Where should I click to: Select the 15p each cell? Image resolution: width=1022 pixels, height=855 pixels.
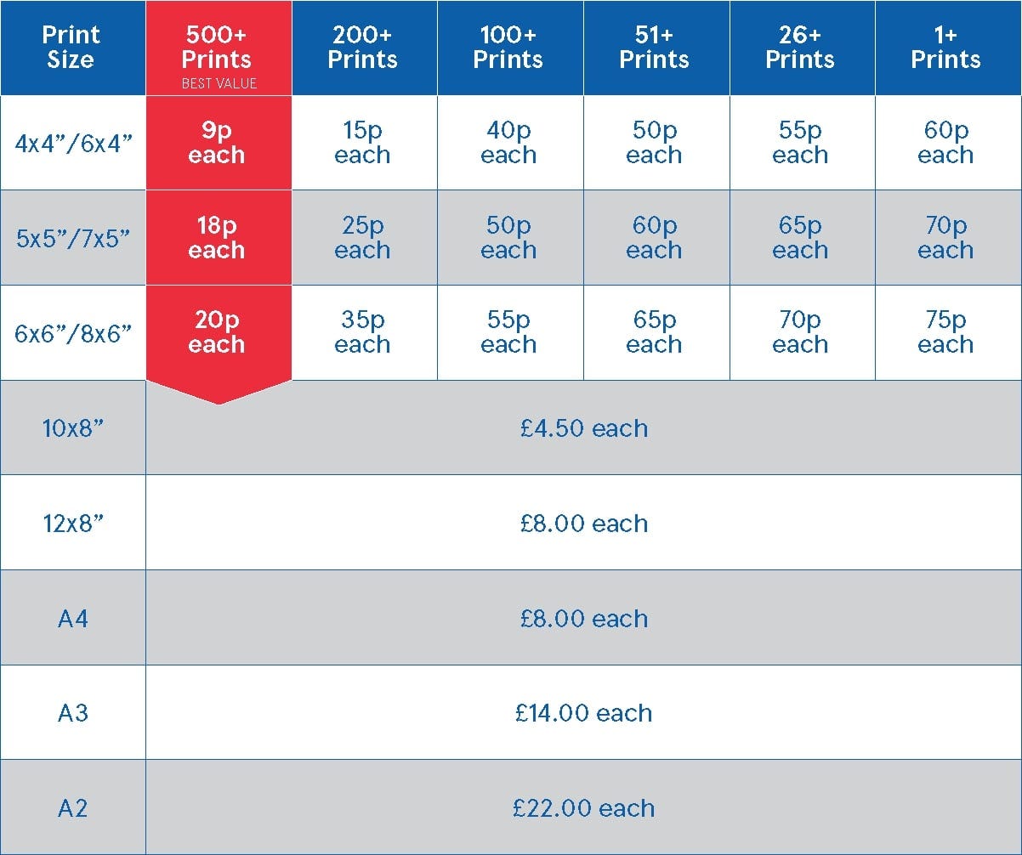pyautogui.click(x=365, y=143)
